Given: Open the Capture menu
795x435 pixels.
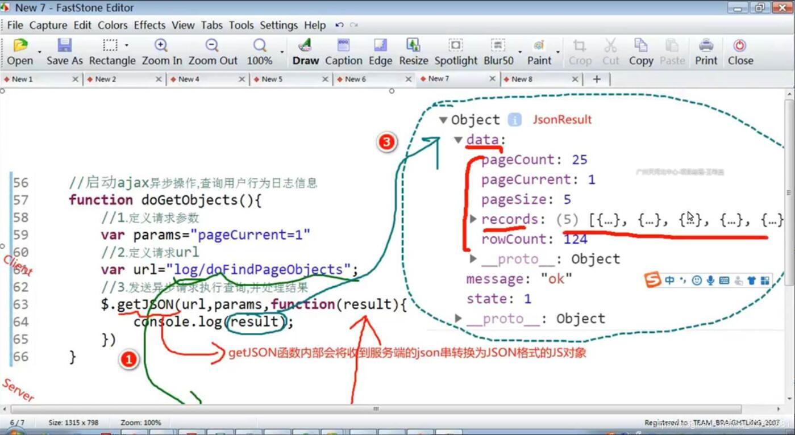Looking at the screenshot, I should pos(48,25).
